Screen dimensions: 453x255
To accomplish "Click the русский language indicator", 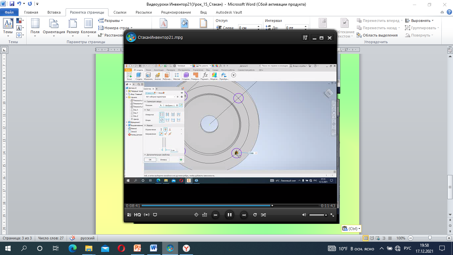I will (88, 238).
